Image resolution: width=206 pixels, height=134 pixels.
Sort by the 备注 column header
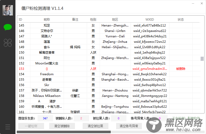[x=75, y=20]
